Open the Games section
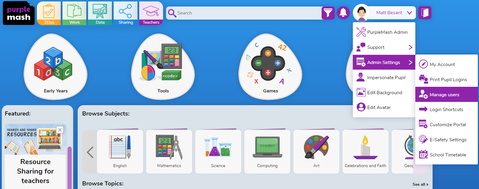Image resolution: width=479 pixels, height=189 pixels. tap(270, 67)
